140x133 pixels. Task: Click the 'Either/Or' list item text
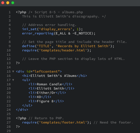[46, 93]
